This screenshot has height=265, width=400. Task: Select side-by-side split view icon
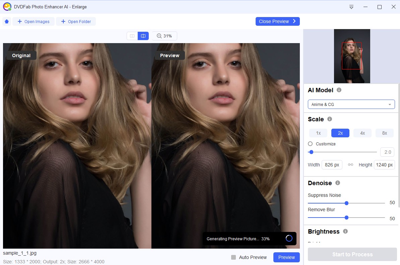point(143,36)
